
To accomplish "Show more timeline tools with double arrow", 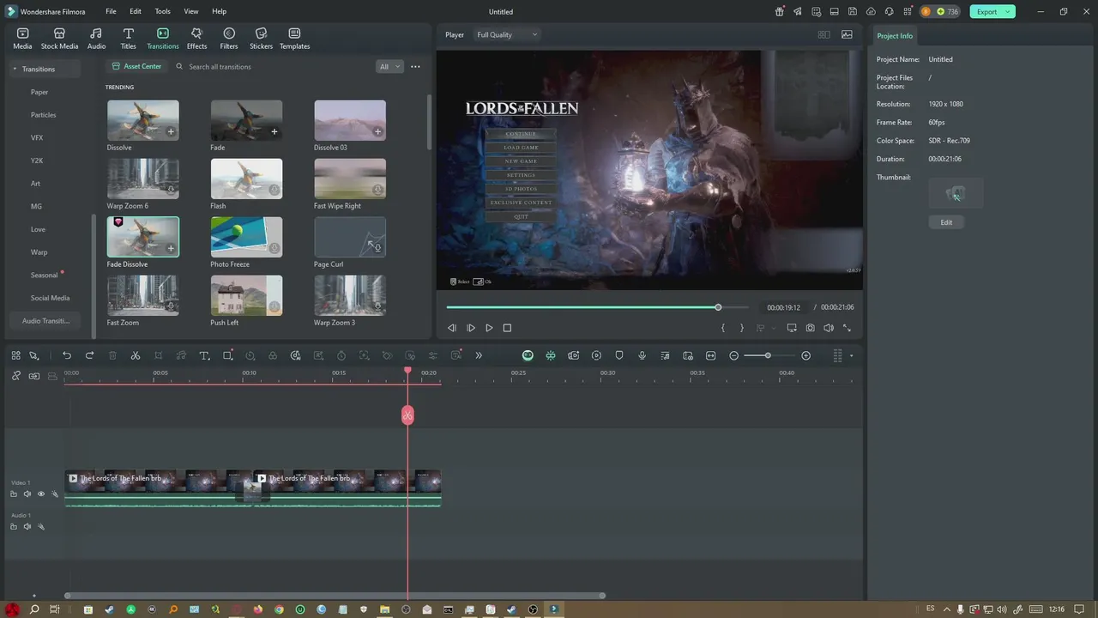I will (479, 355).
